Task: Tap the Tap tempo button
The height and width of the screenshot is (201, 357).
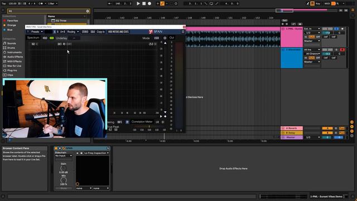Action: pos(4,3)
